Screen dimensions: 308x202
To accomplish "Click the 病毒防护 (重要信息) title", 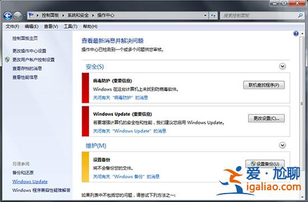I will pos(113,81).
